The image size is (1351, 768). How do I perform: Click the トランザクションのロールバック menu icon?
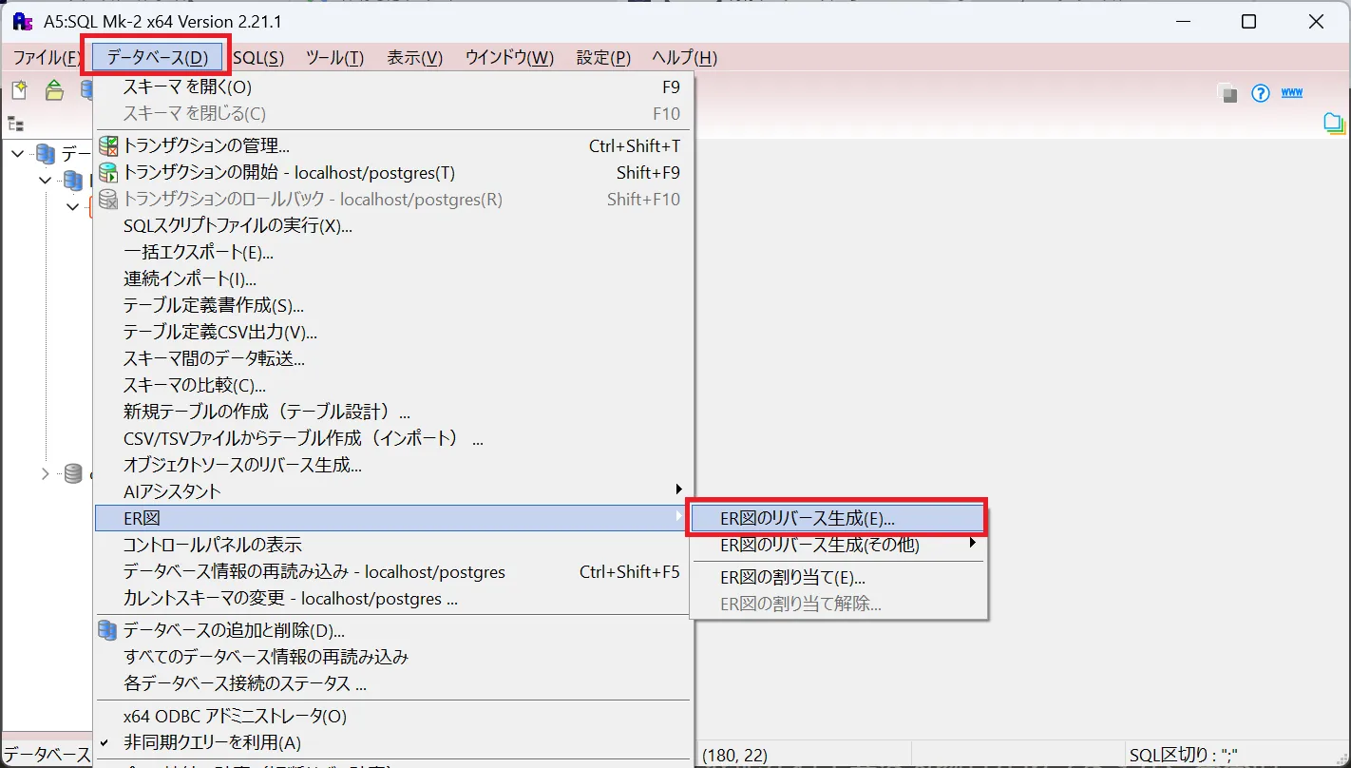pyautogui.click(x=108, y=200)
